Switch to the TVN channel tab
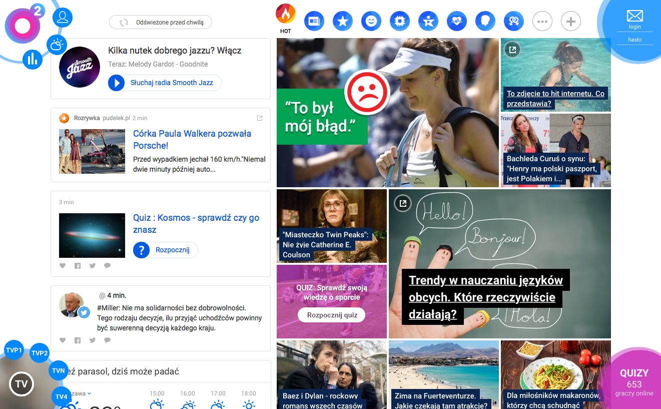The height and width of the screenshot is (409, 661). coord(59,370)
